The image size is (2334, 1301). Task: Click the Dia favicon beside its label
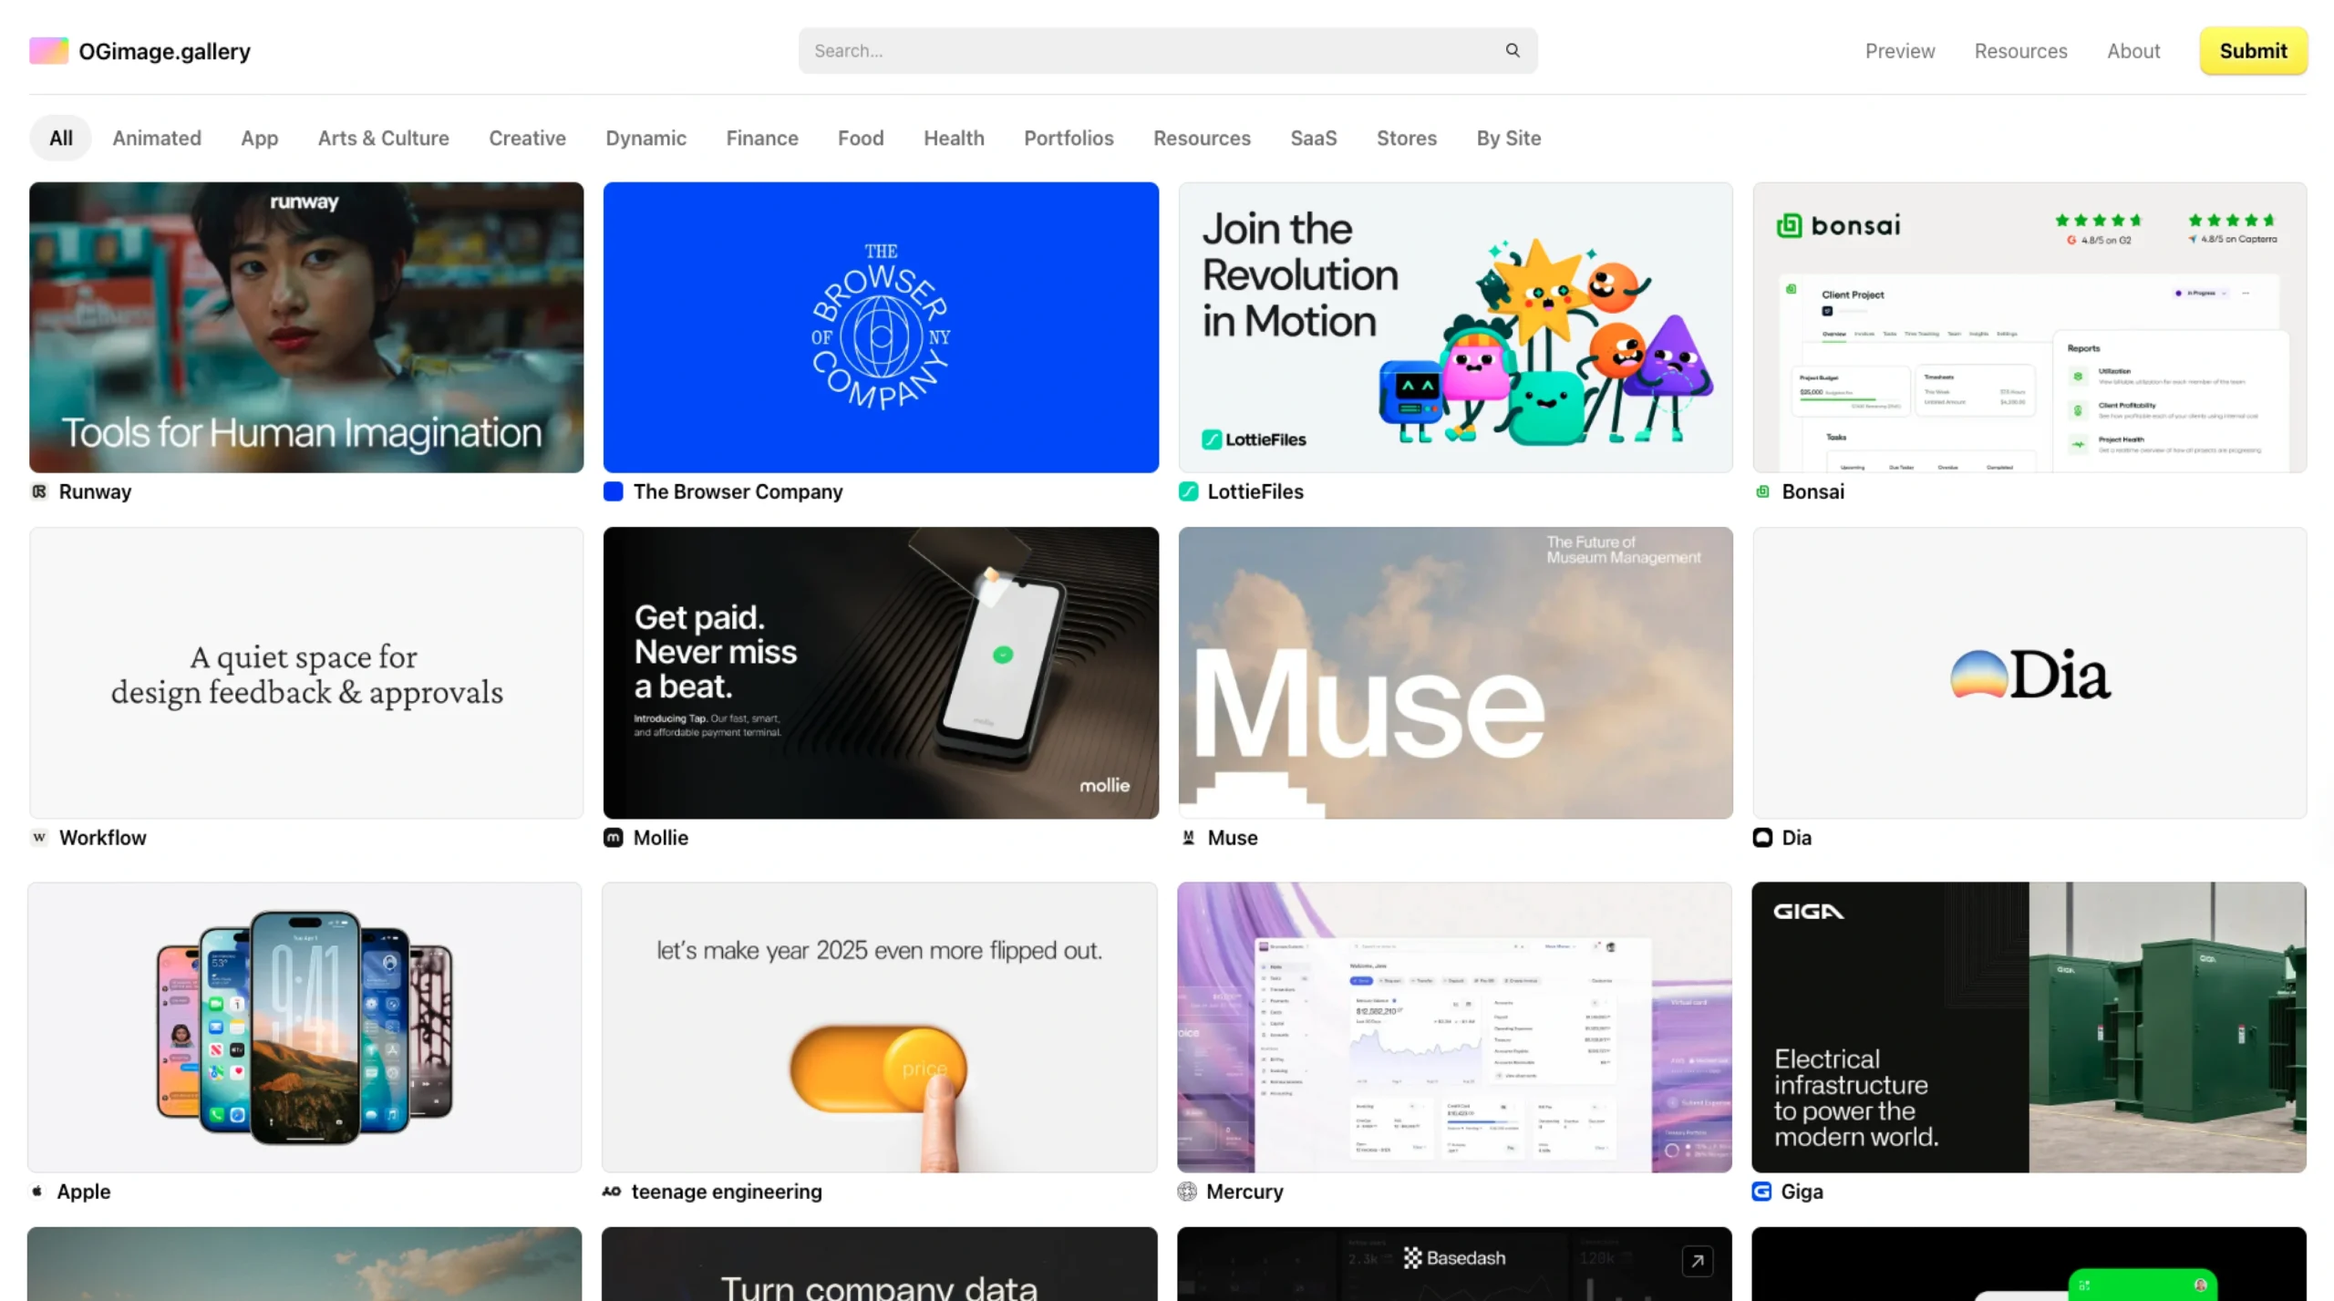[1762, 837]
